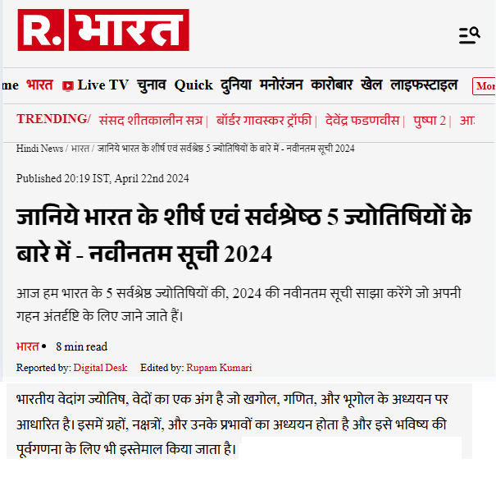Open trending topic संसद शीतकालीन सत्र
The image size is (496, 477).
tap(151, 121)
